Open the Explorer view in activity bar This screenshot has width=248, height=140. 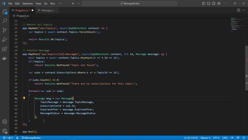click(5, 12)
